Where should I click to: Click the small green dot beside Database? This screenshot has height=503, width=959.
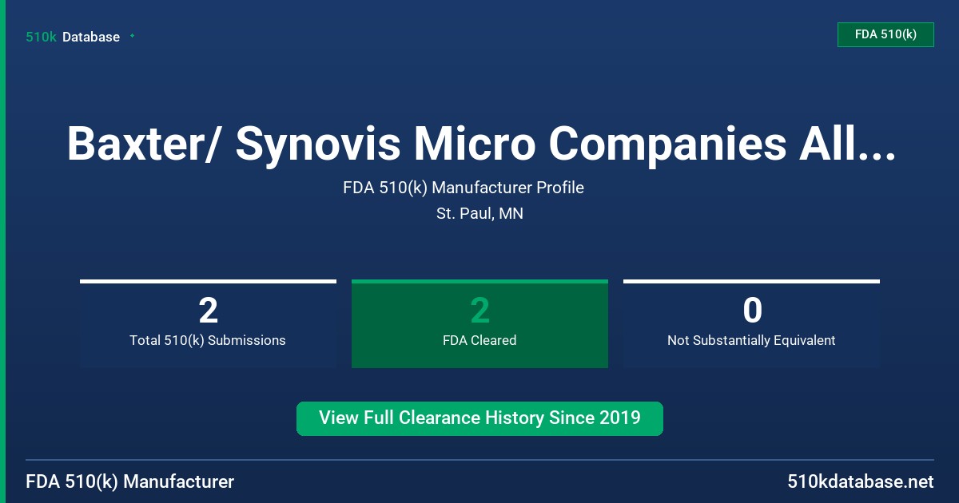[132, 36]
